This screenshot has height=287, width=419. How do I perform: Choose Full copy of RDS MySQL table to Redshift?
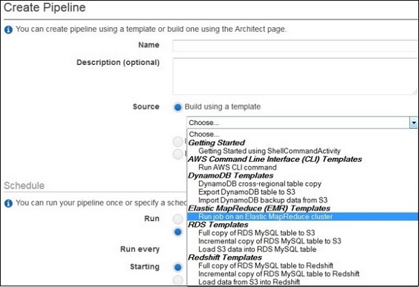265,266
